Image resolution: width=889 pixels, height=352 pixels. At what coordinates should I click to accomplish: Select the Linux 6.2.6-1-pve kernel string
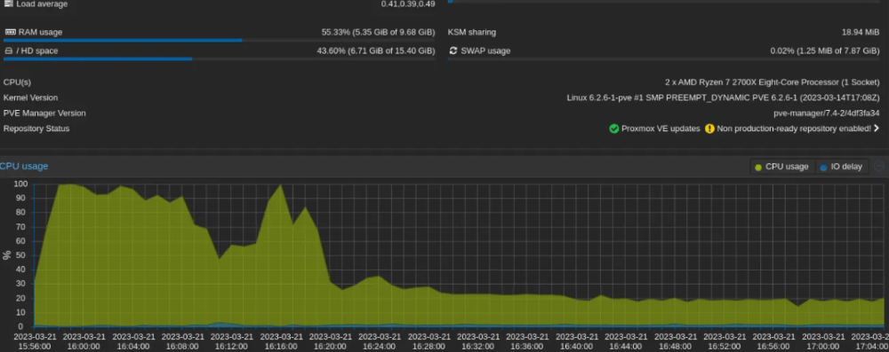point(724,98)
